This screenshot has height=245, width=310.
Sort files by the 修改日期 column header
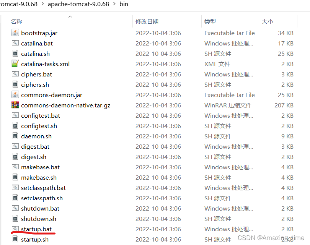(x=147, y=21)
